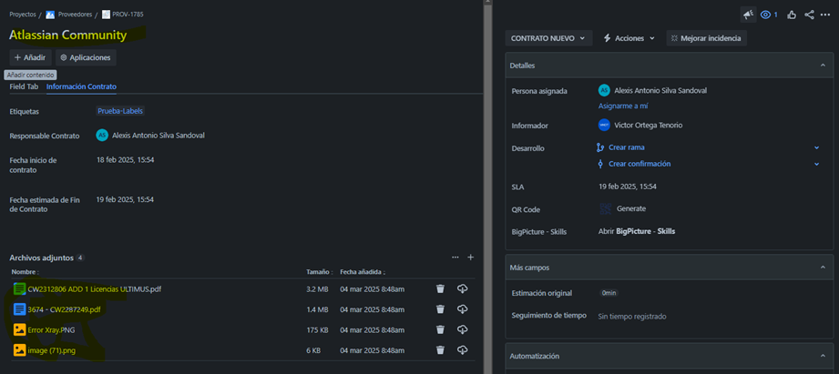Collapse the Detalles section
The width and height of the screenshot is (839, 374).
click(823, 66)
